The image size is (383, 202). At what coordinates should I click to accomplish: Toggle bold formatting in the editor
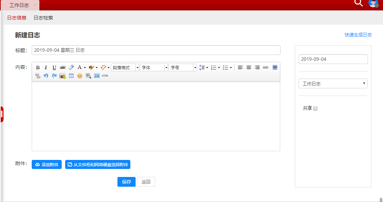(38, 67)
